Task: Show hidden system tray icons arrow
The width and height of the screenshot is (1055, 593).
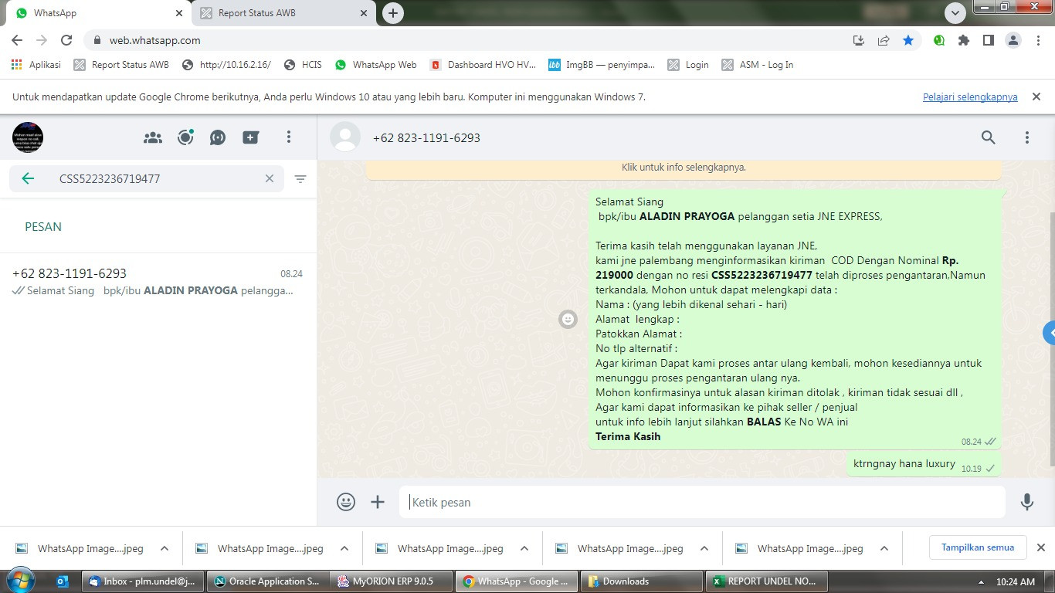Action: [981, 581]
